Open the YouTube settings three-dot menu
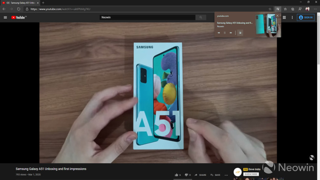Screen dimensions: 320x180 pos(292,17)
